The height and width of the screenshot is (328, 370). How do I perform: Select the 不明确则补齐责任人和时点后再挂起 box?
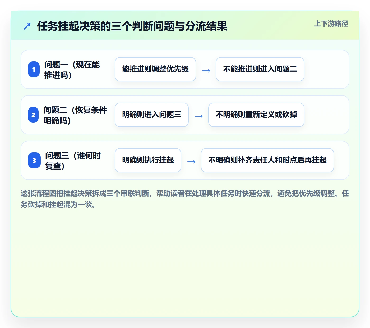[267, 160]
